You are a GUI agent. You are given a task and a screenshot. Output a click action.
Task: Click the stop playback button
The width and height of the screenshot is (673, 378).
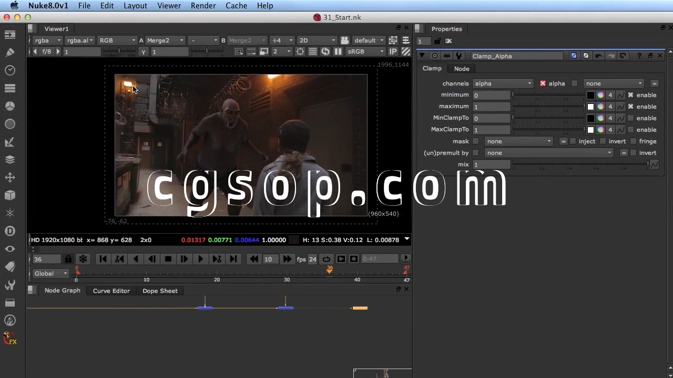[168, 259]
